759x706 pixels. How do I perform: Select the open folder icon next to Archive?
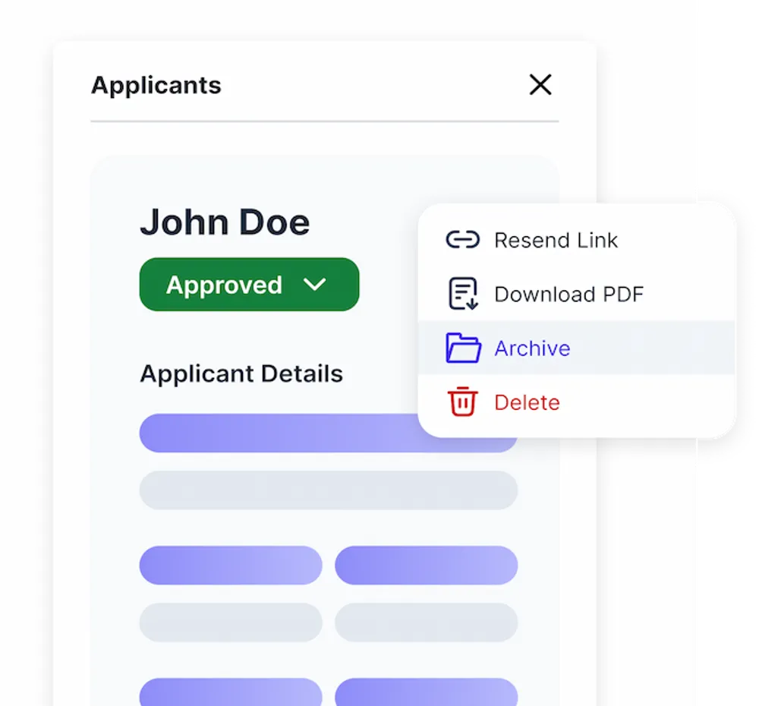(x=463, y=348)
